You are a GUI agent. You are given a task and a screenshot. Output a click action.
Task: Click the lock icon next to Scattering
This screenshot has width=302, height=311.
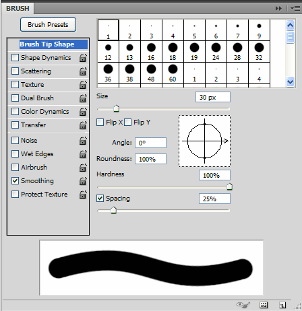(83, 71)
